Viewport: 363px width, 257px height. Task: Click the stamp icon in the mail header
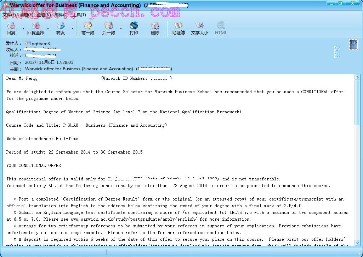353,44
